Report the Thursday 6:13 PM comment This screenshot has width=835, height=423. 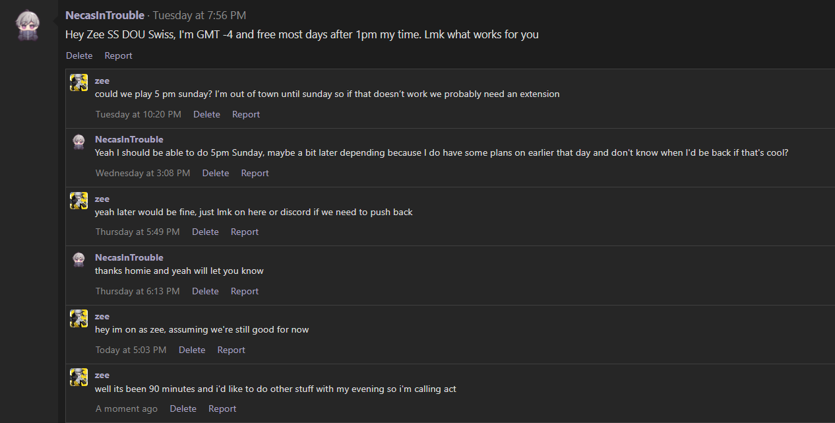point(245,291)
